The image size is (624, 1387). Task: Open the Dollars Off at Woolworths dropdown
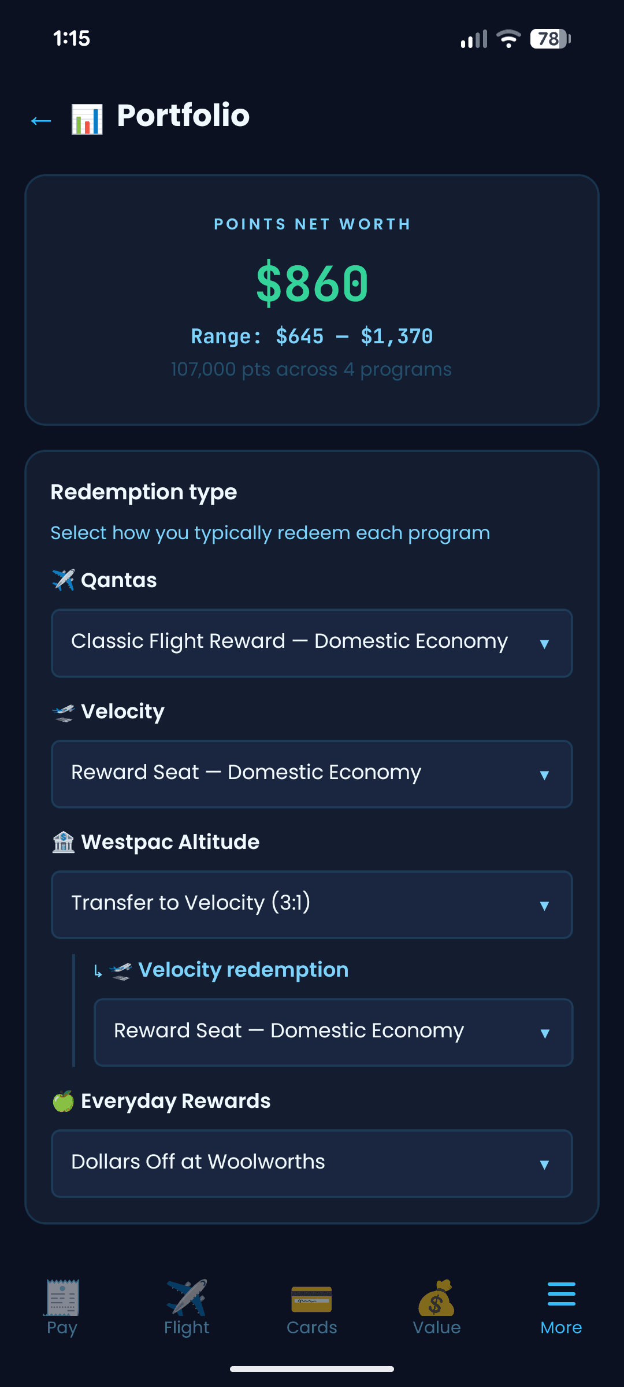point(312,1163)
